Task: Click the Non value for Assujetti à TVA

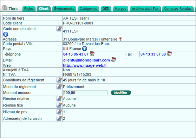Action: [66, 70]
